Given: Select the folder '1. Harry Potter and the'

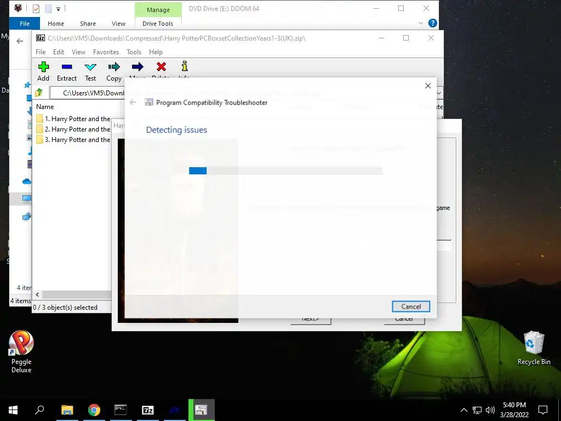Looking at the screenshot, I should coord(73,119).
